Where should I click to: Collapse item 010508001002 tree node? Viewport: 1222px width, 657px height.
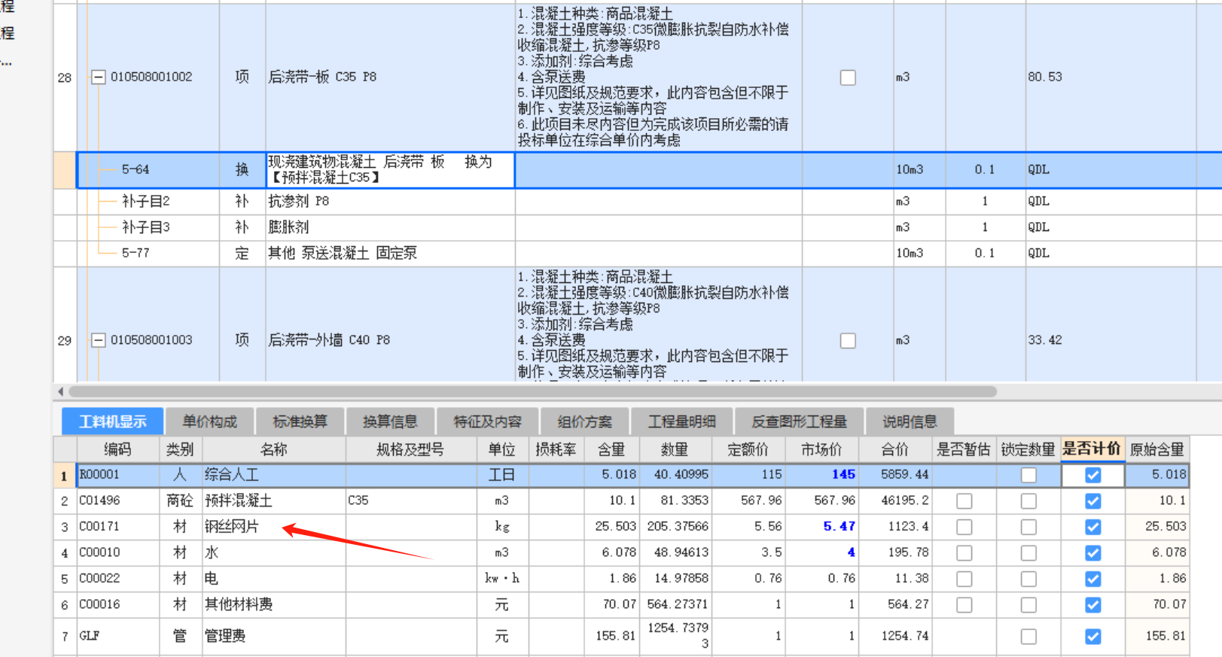[x=98, y=77]
